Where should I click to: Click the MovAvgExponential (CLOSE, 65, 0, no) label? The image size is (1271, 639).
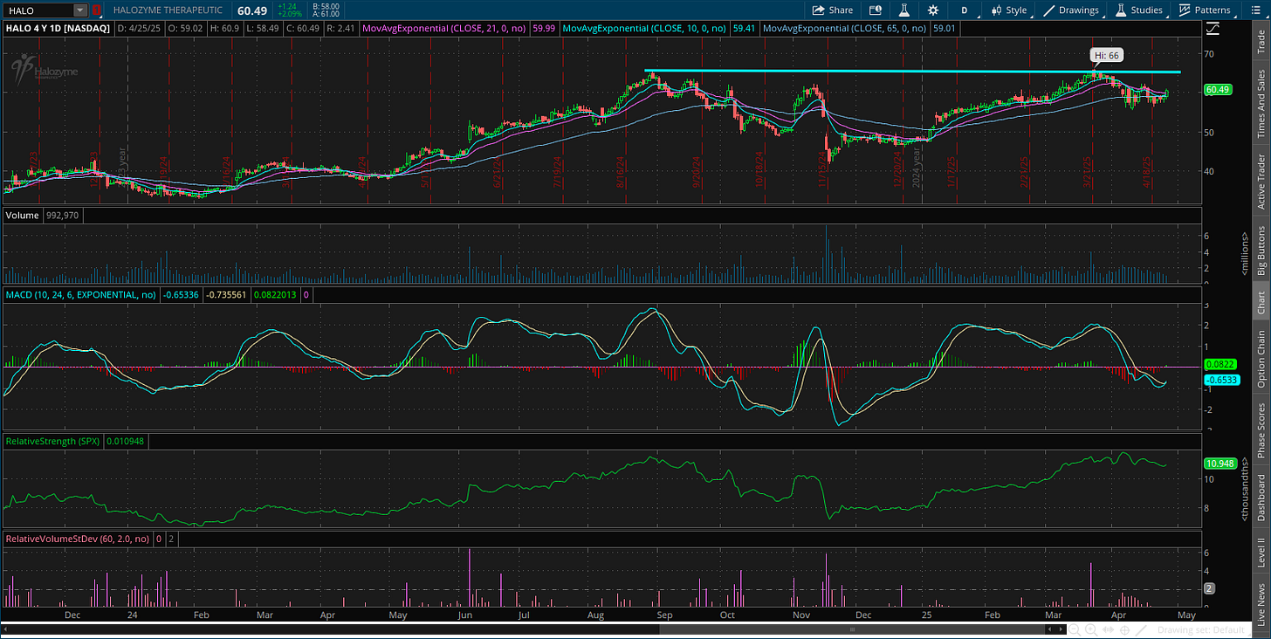pos(845,29)
